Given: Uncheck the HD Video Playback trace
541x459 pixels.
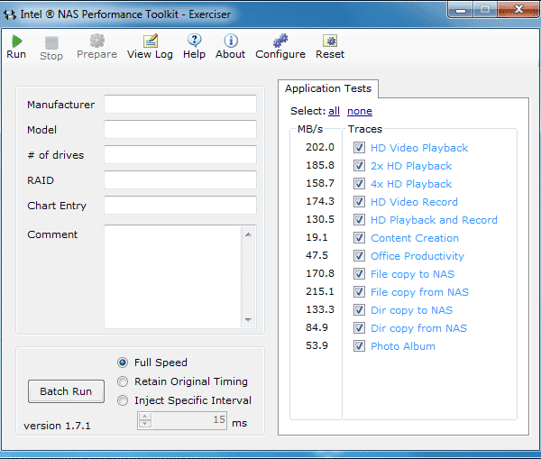Looking at the screenshot, I should [x=359, y=148].
